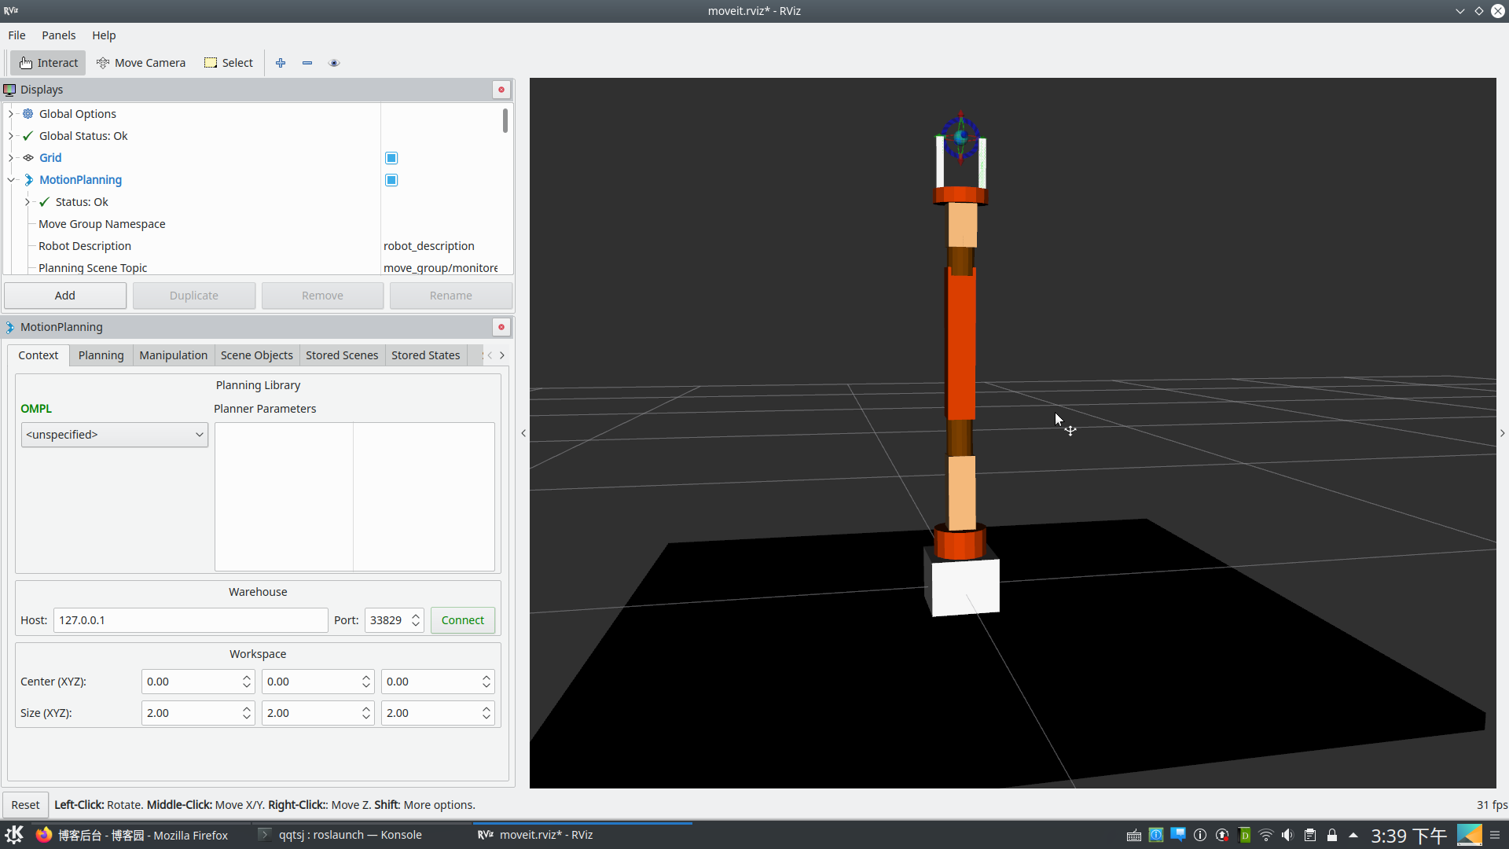This screenshot has height=849, width=1509.
Task: Expand the Global Options tree item
Action: pyautogui.click(x=11, y=114)
